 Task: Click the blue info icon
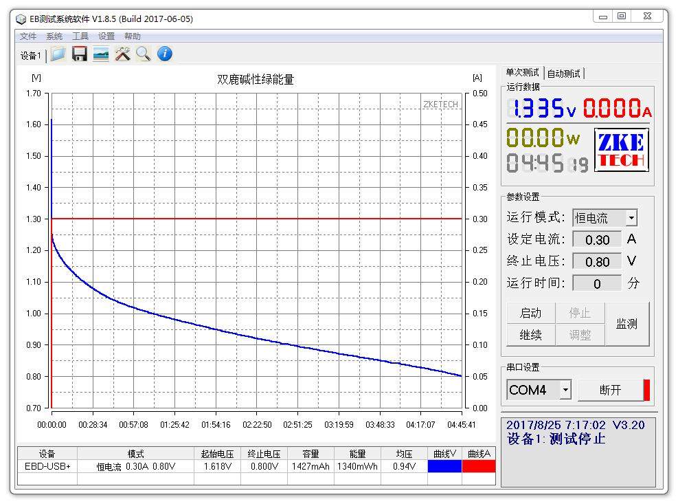(165, 54)
